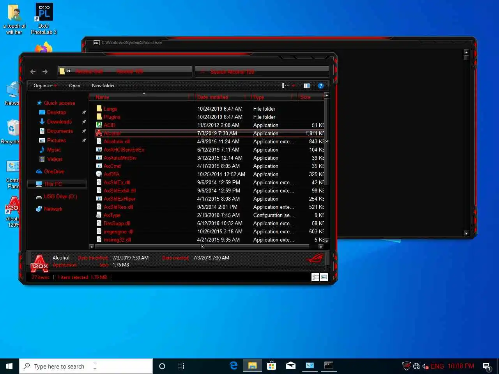Select the AxShlEx.dll file name
The width and height of the screenshot is (499, 374).
(117, 182)
